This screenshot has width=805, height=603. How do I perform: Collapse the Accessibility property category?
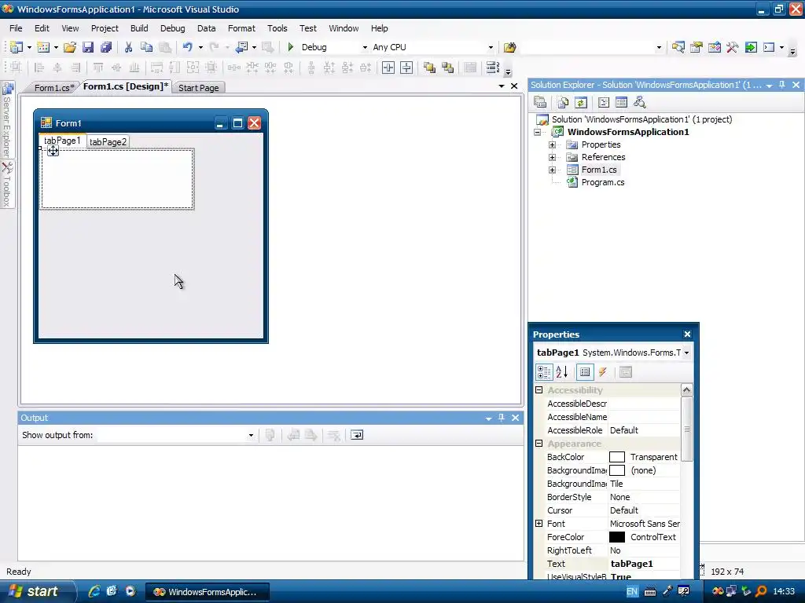tap(539, 390)
